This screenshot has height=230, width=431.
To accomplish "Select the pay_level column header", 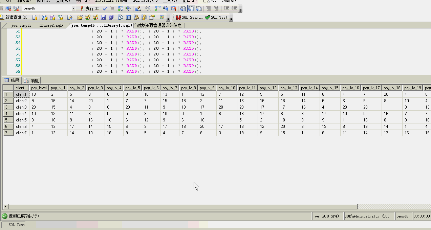I will (39, 88).
